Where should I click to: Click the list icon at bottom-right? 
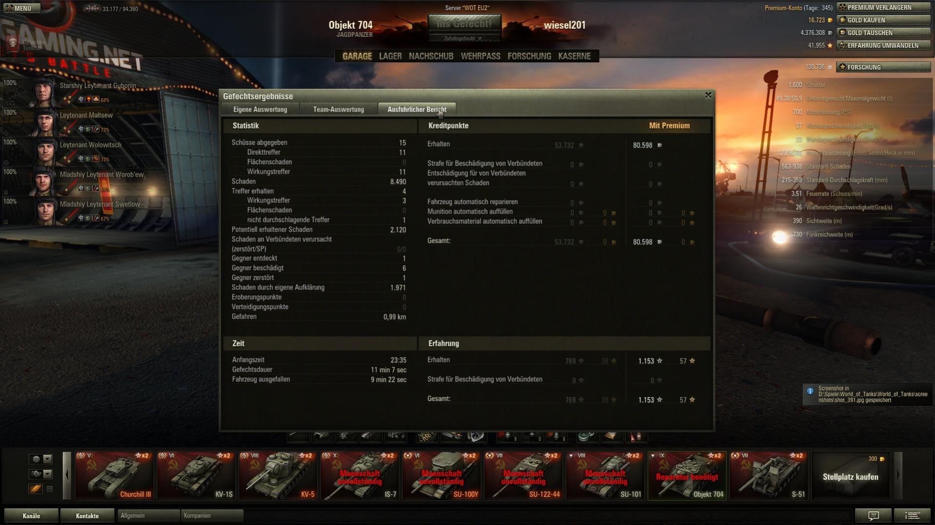pyautogui.click(x=913, y=516)
